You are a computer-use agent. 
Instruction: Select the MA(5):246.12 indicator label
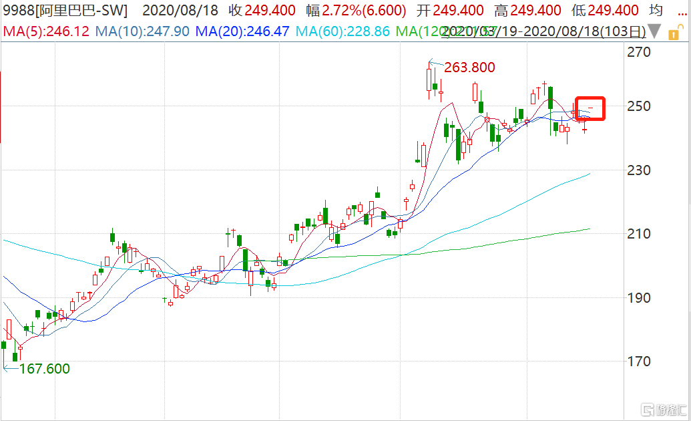point(46,31)
